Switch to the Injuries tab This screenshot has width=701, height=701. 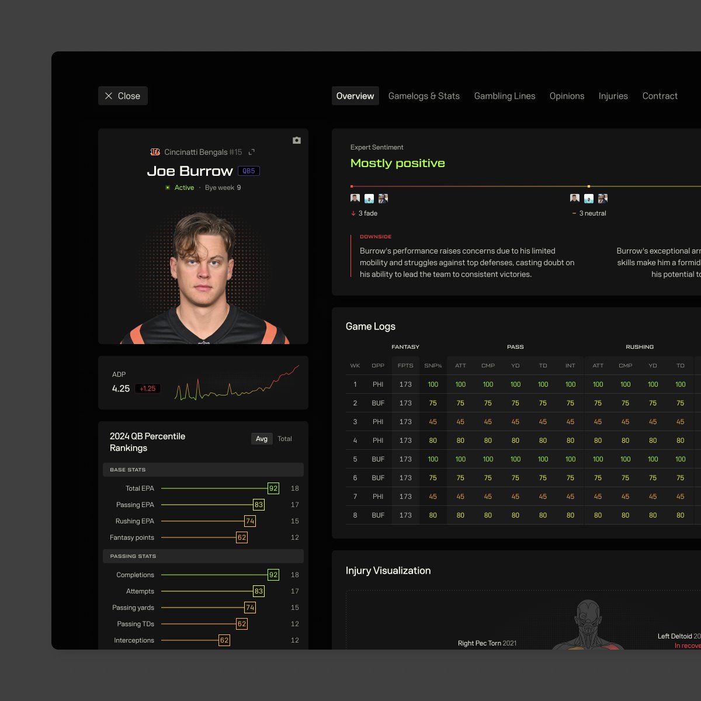click(613, 96)
